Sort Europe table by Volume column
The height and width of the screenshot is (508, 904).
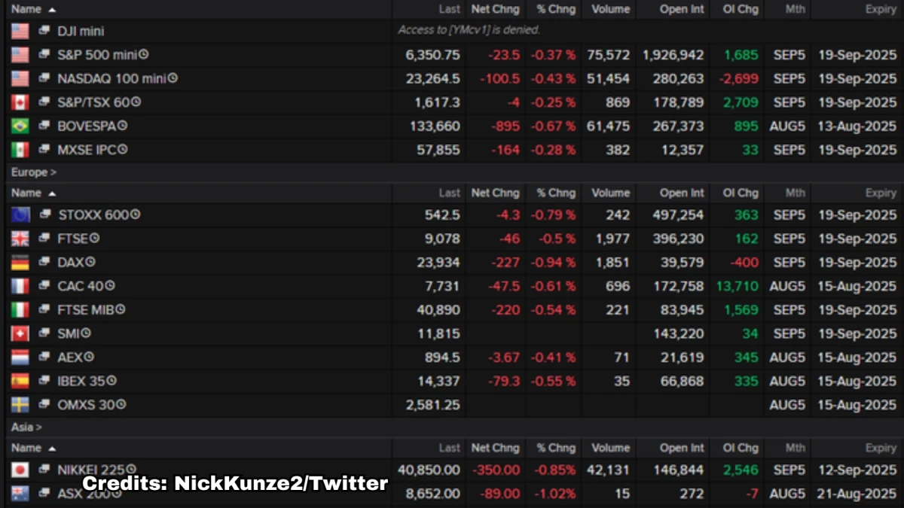(x=610, y=193)
